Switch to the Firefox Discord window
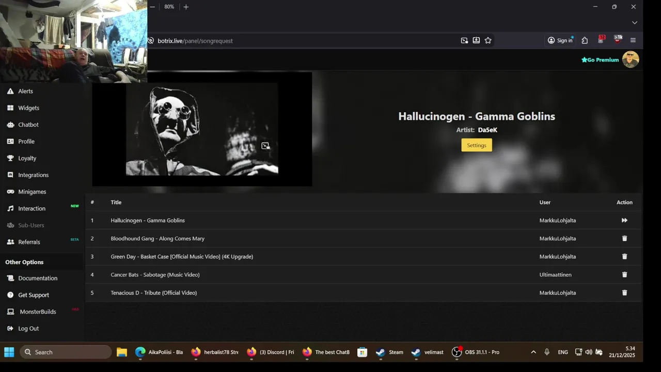The width and height of the screenshot is (661, 372). point(271,352)
